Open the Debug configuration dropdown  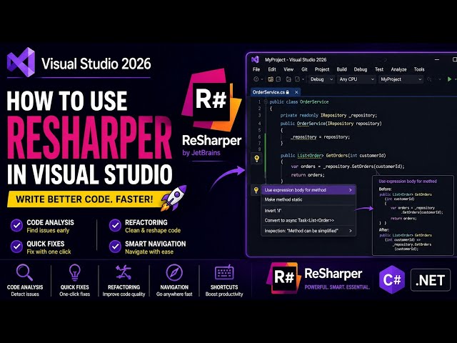(321, 79)
